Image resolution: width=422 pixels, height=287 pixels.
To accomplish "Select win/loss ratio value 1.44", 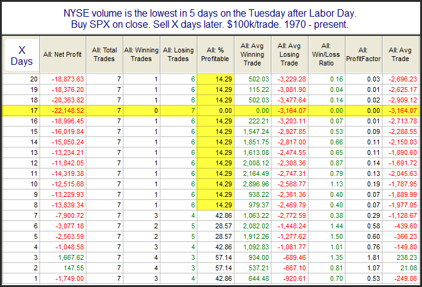I will (337, 226).
